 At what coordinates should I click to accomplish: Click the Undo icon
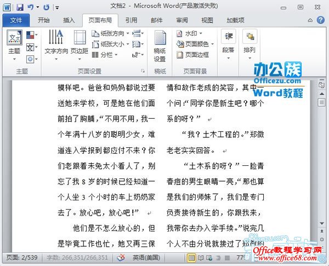(31, 8)
